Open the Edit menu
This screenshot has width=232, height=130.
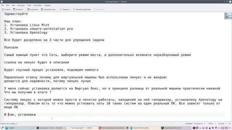8,5
